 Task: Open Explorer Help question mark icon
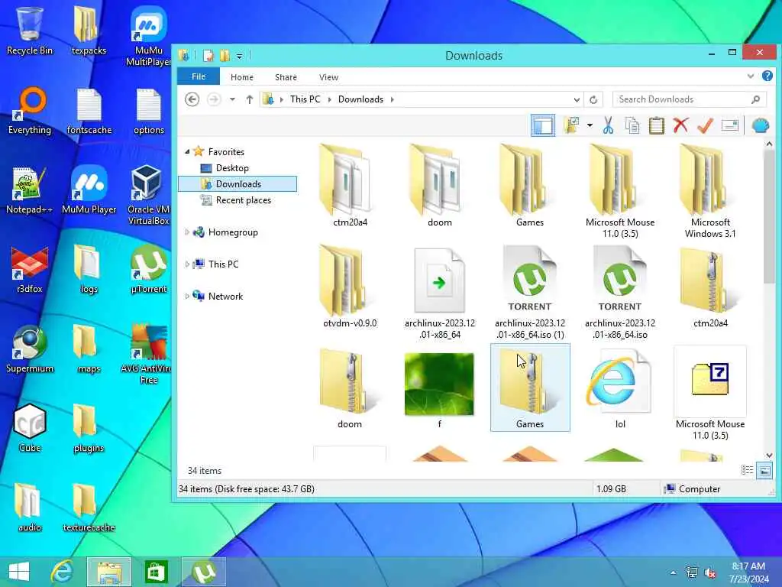(767, 76)
